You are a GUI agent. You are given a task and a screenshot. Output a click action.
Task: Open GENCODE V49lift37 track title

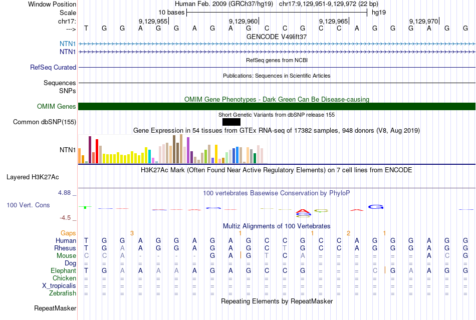coord(277,37)
